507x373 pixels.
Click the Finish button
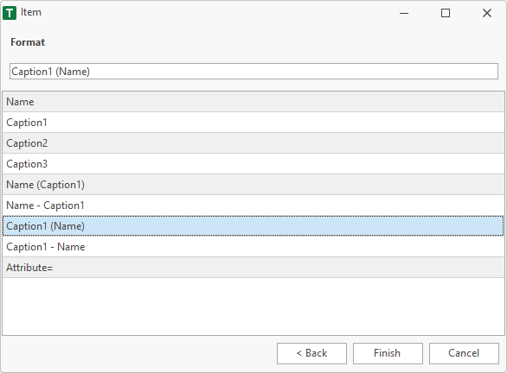[x=388, y=353]
